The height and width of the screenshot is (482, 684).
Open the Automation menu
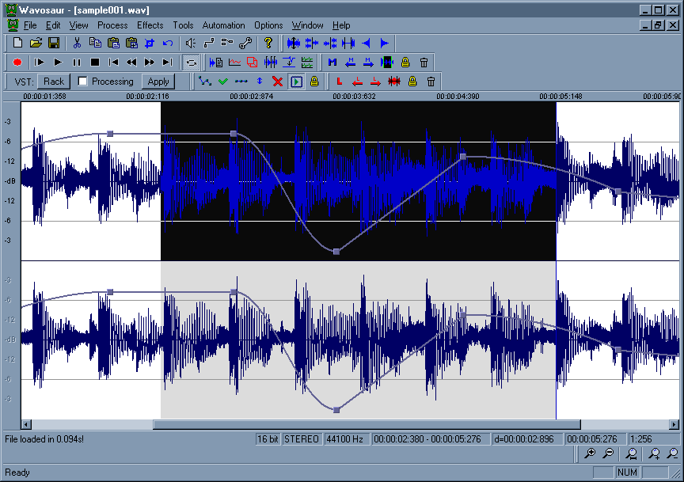224,25
